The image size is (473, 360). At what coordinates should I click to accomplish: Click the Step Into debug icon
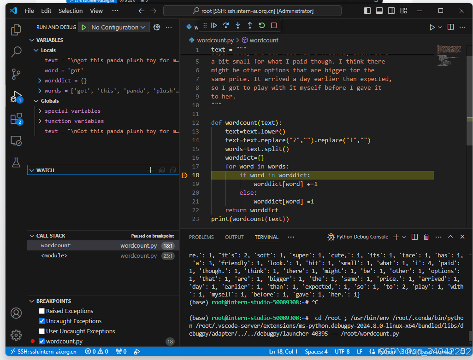(237, 26)
